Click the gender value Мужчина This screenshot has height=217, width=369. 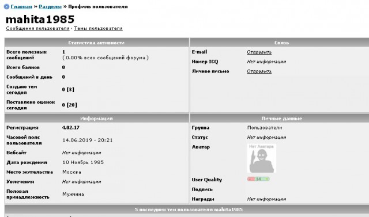point(73,194)
